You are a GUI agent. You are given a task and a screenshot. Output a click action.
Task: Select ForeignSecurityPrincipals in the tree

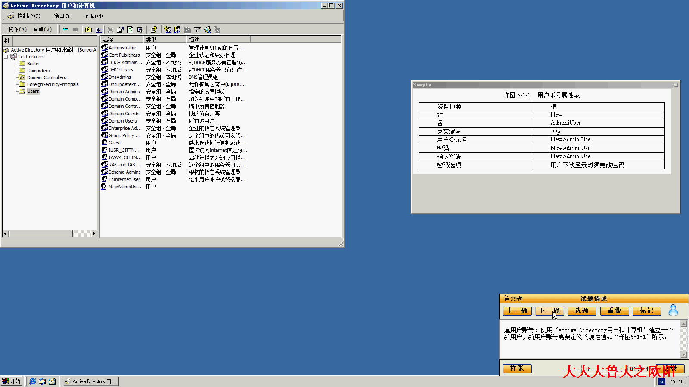[53, 84]
